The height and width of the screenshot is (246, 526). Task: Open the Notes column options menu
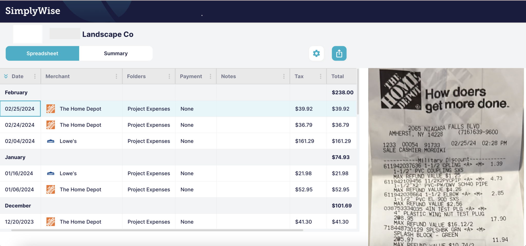point(284,76)
